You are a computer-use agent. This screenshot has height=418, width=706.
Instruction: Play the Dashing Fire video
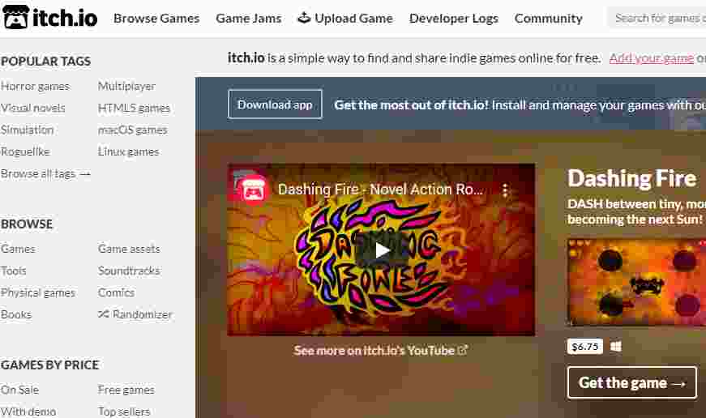[x=381, y=250]
